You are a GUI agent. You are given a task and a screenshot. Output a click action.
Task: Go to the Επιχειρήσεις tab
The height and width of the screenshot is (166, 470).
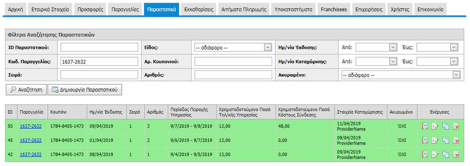pos(369,9)
